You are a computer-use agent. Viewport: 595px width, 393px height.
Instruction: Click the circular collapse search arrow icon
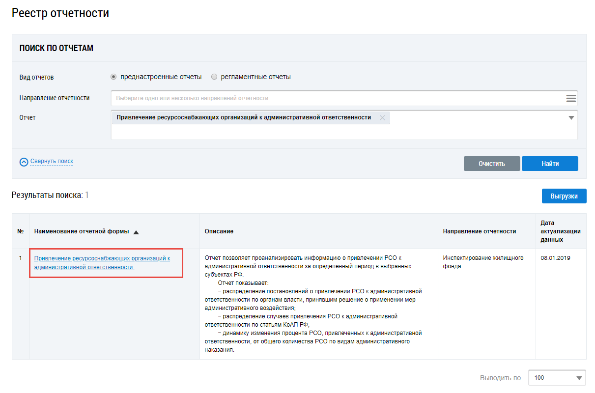tap(24, 162)
